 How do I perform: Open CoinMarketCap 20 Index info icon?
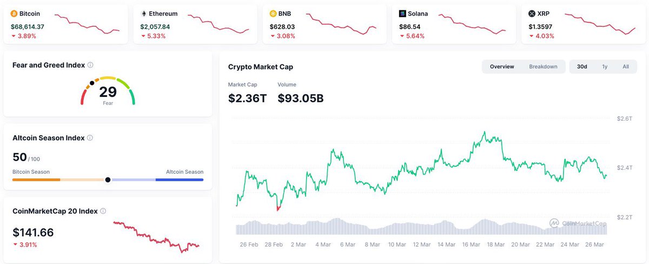(103, 211)
